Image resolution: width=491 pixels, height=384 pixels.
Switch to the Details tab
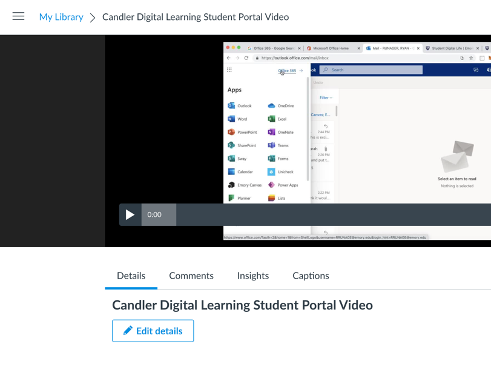pos(131,276)
